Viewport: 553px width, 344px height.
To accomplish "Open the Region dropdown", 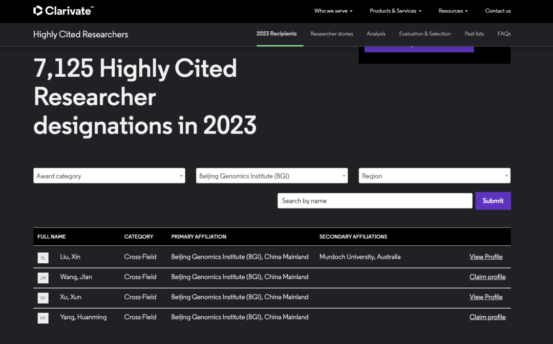I will tap(435, 176).
